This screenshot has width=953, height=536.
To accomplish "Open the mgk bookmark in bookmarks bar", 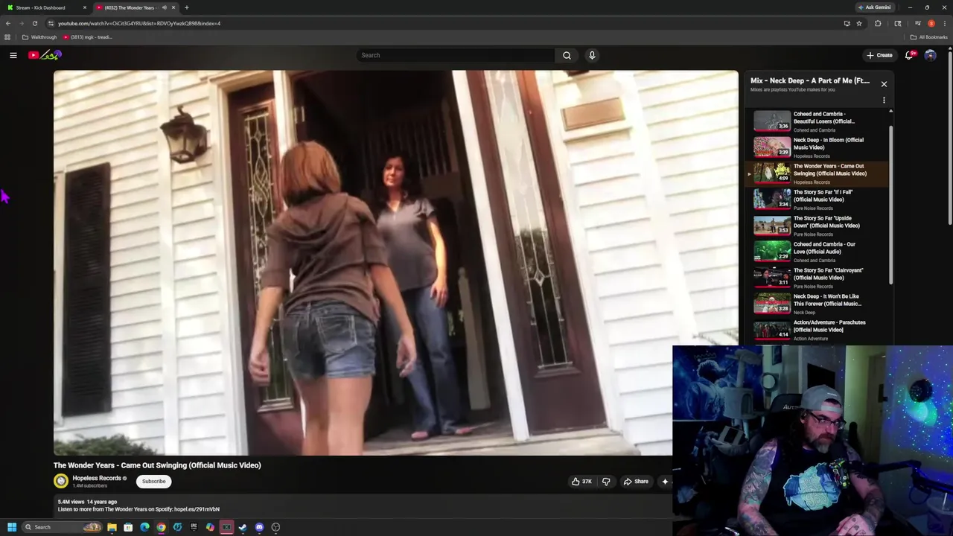I will [x=88, y=37].
